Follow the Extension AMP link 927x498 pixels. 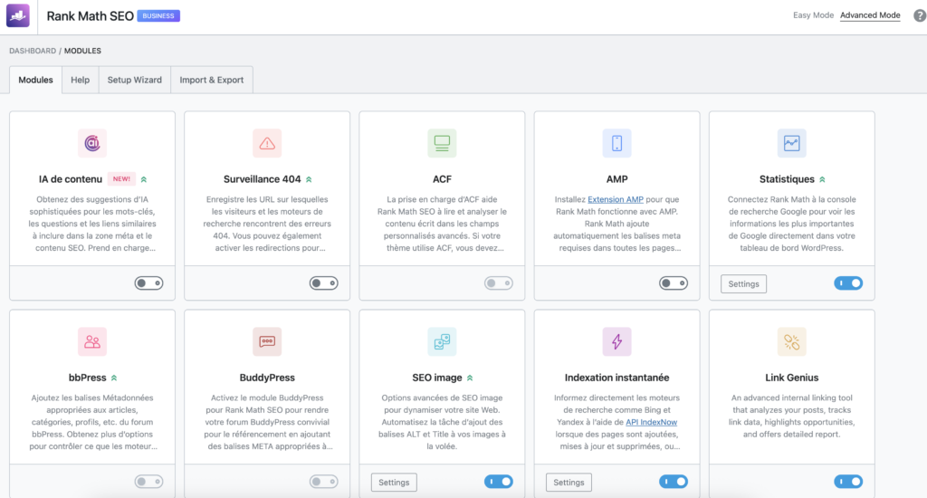coord(616,199)
